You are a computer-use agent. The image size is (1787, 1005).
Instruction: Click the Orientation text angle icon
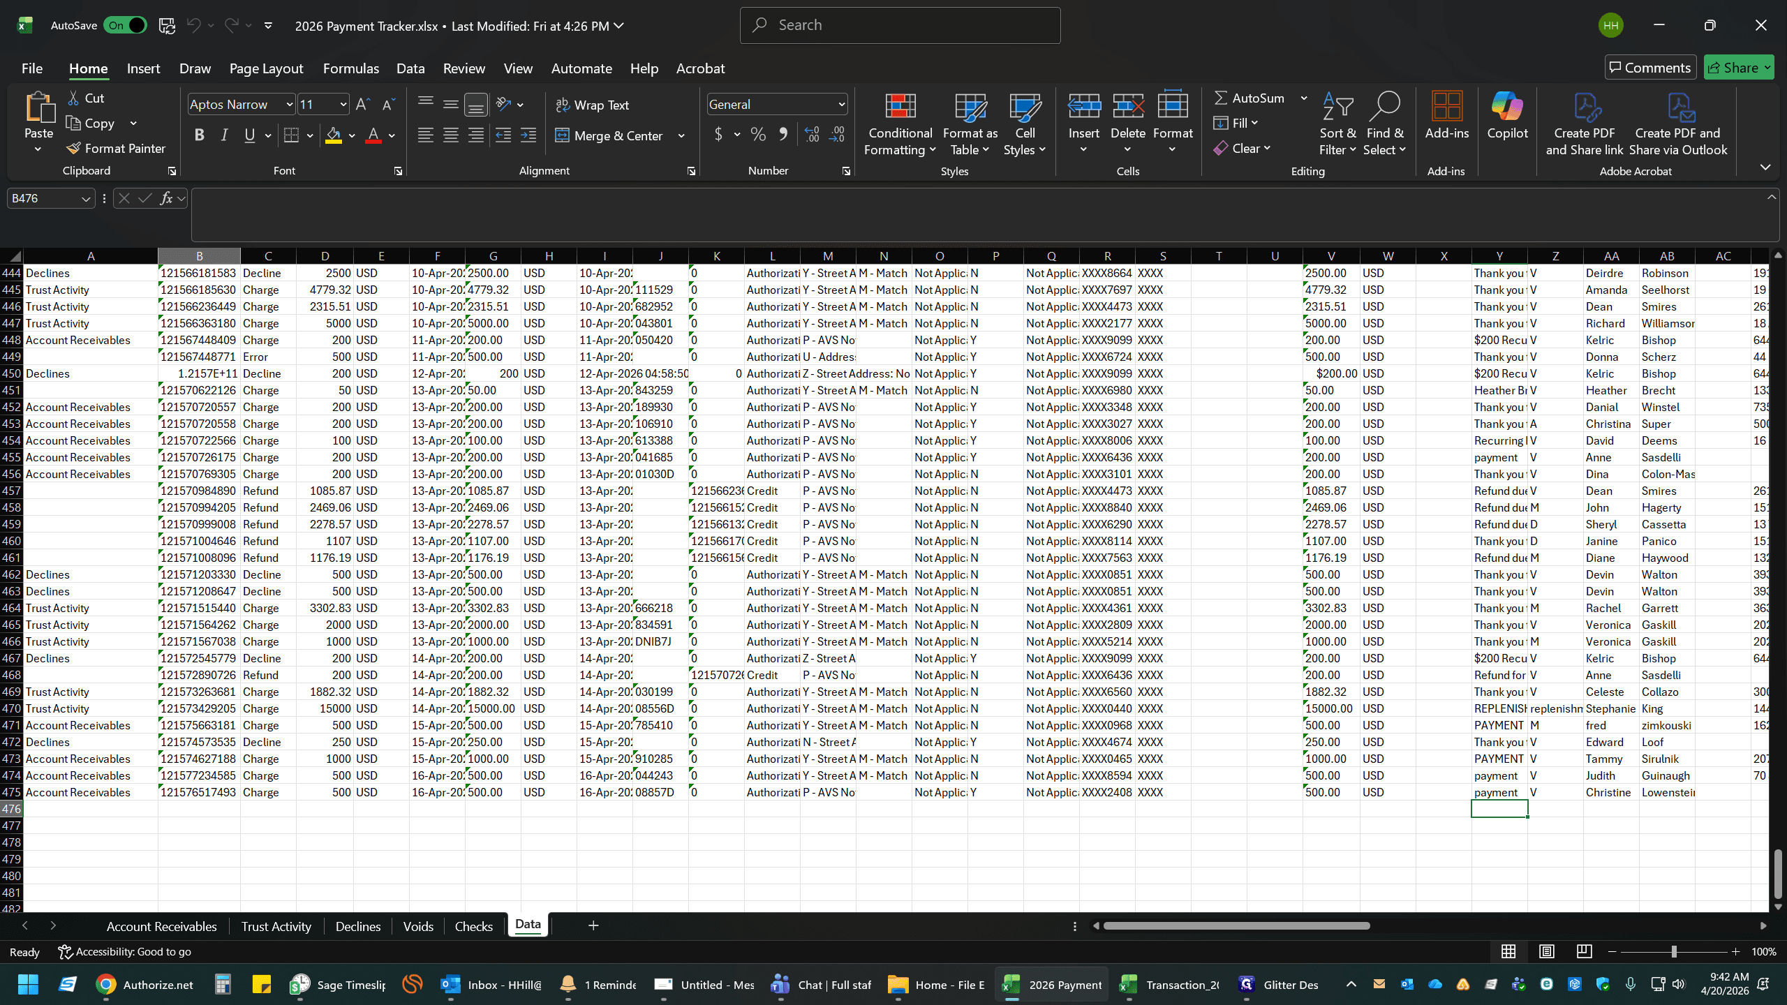pyautogui.click(x=503, y=105)
